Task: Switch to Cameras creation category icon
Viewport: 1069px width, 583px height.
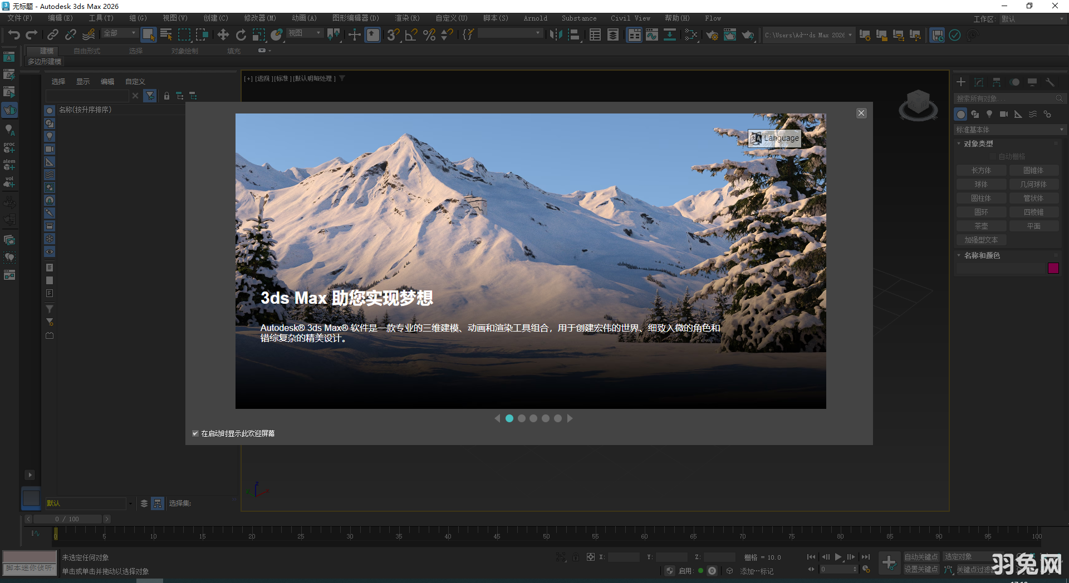Action: tap(1004, 114)
